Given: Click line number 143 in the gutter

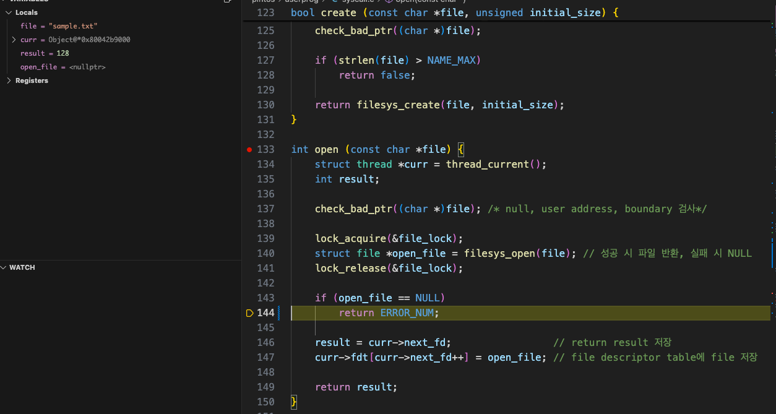Looking at the screenshot, I should 265,298.
